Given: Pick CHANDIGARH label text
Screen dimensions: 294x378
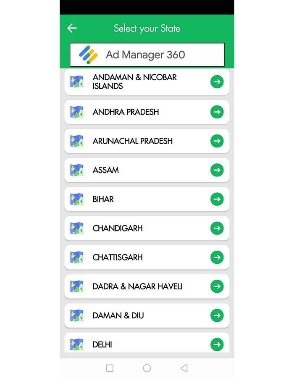Looking at the screenshot, I should click(118, 228).
